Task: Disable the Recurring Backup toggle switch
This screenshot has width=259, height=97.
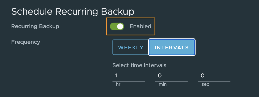Action: 117,27
